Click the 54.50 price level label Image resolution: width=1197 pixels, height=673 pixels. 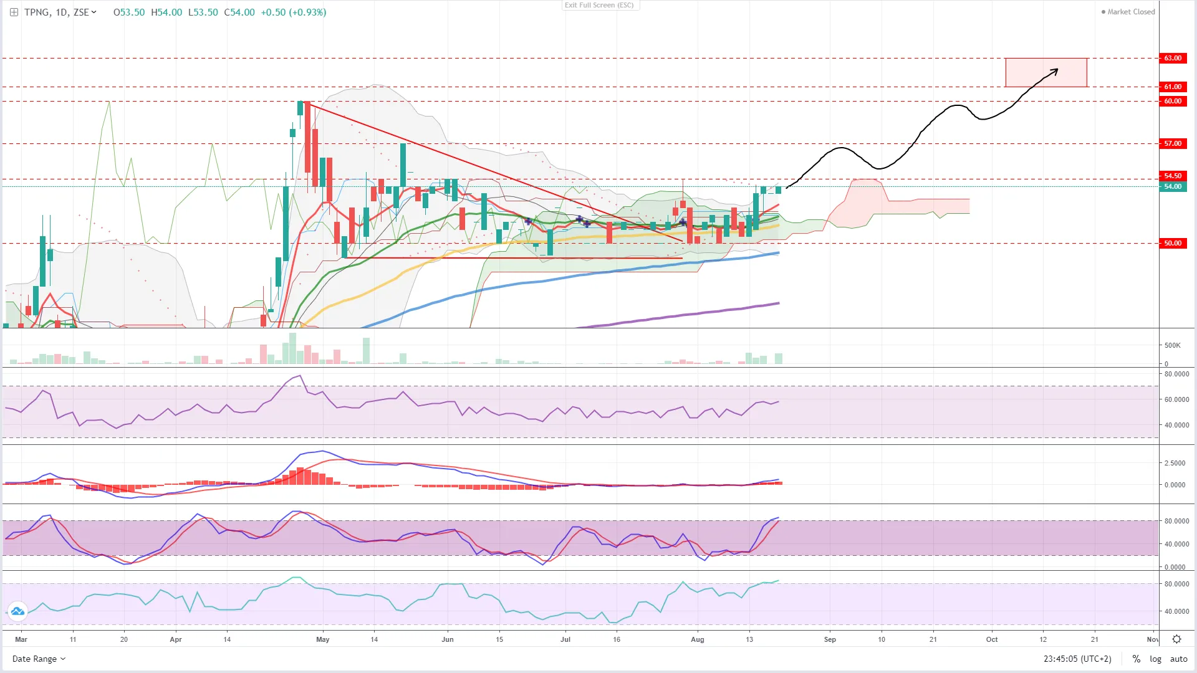1173,176
